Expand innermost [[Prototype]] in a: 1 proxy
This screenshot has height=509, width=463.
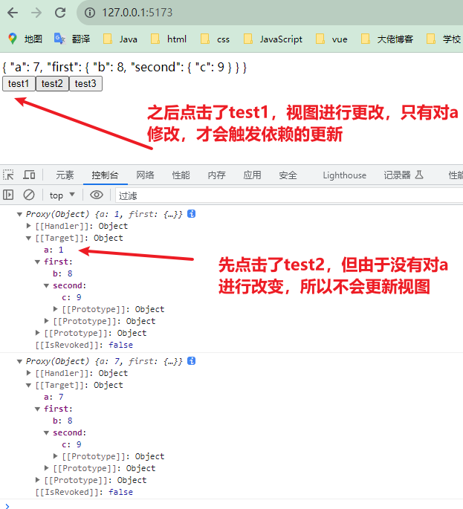click(56, 309)
